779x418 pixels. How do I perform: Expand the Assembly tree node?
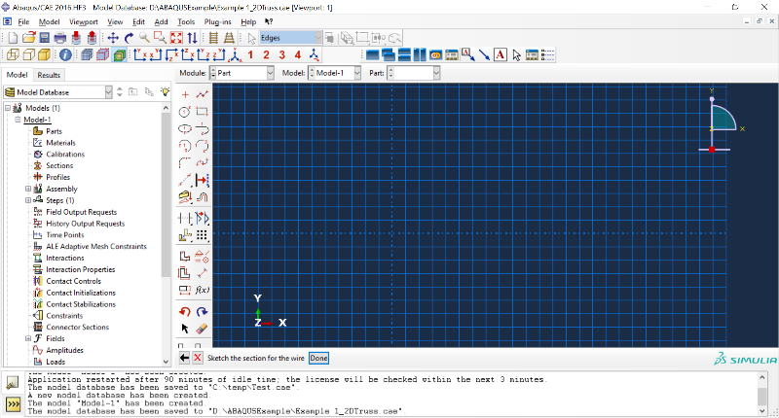tap(28, 189)
